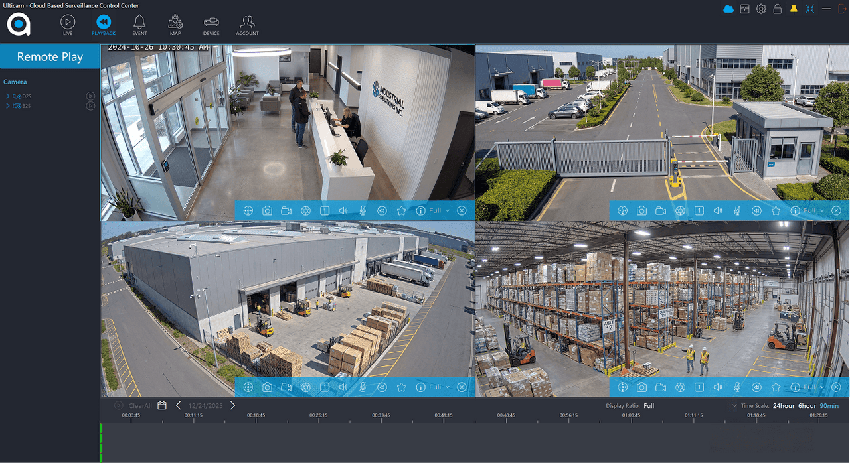The image size is (850, 463).
Task: Click the 00:41:15 mark on the timeline
Action: [x=444, y=415]
